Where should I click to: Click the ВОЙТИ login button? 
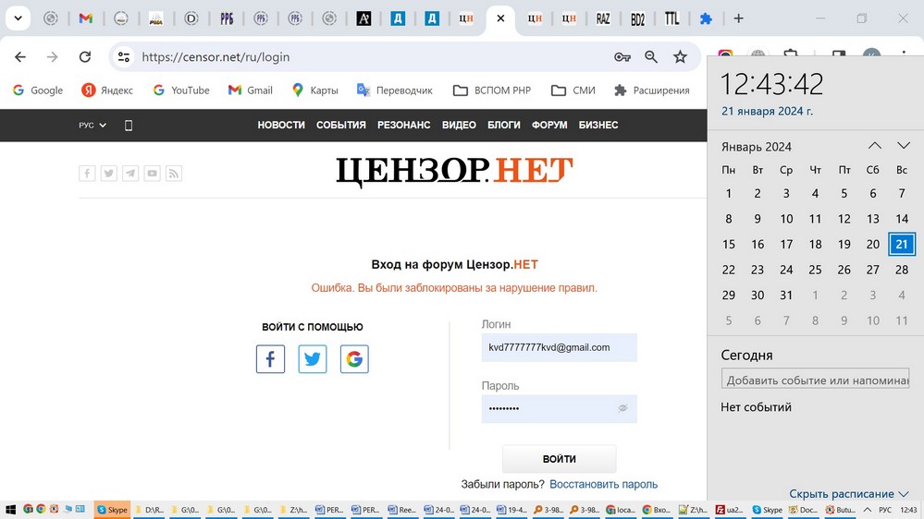pyautogui.click(x=560, y=459)
